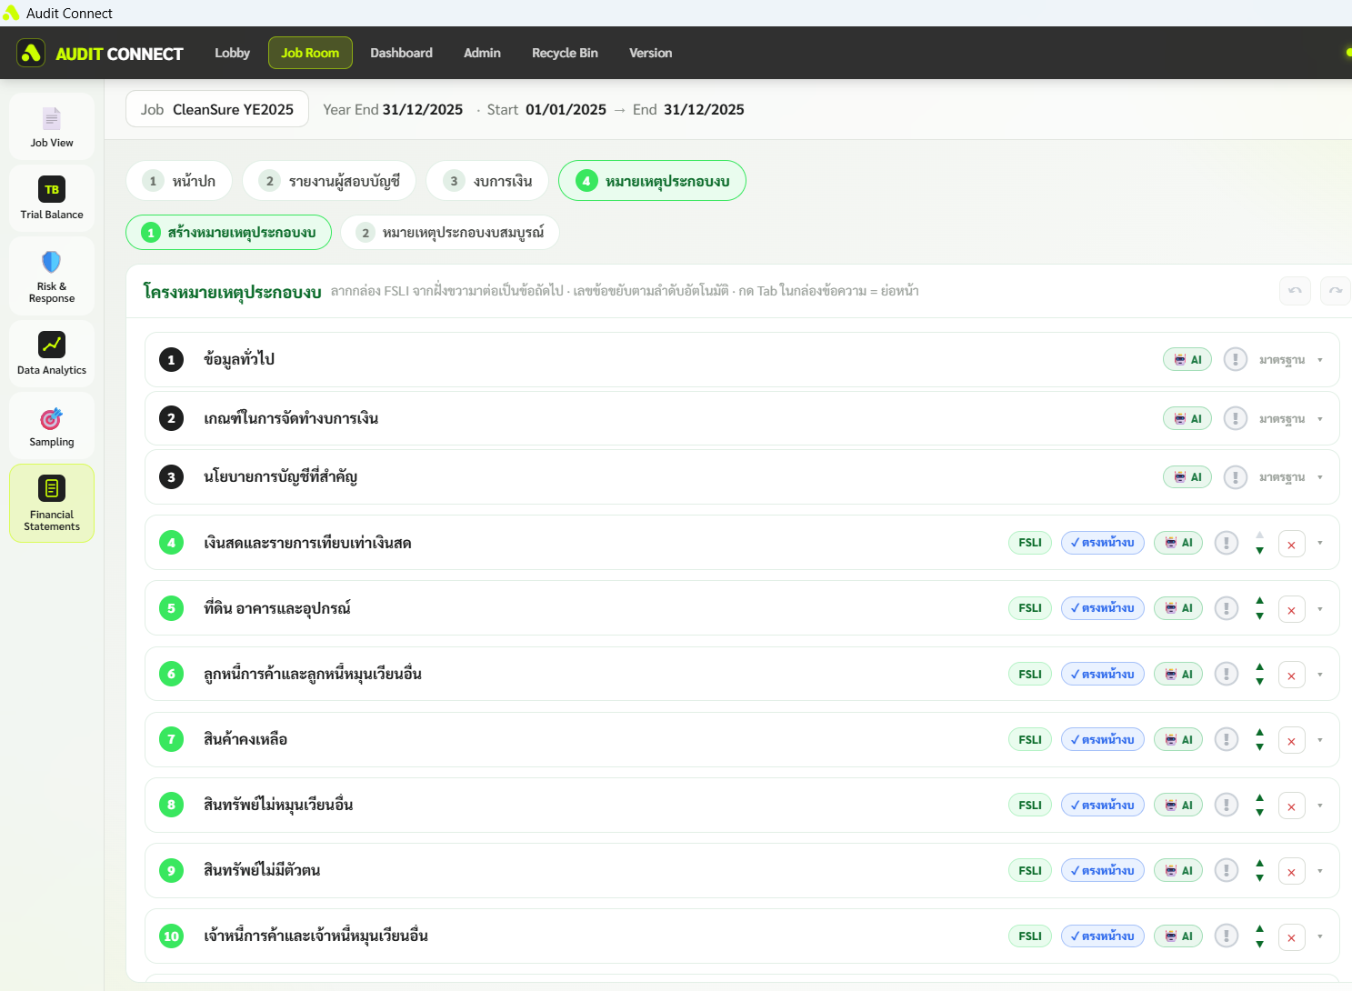The image size is (1352, 991).
Task: Select the Financial Statements sidebar item
Action: tap(52, 504)
